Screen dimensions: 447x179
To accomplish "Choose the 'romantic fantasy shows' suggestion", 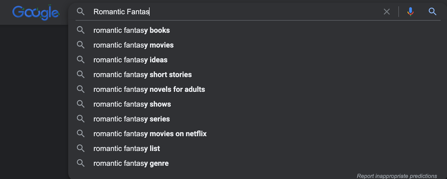I will 132,104.
